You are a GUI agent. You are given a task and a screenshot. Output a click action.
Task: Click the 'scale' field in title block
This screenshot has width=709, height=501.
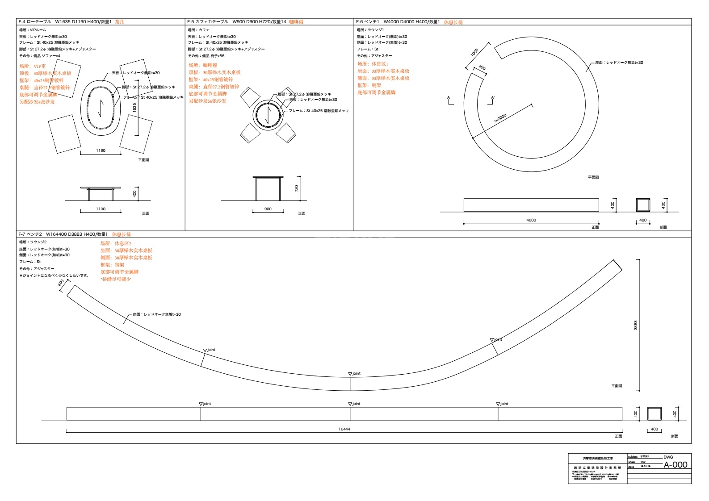[632, 462]
